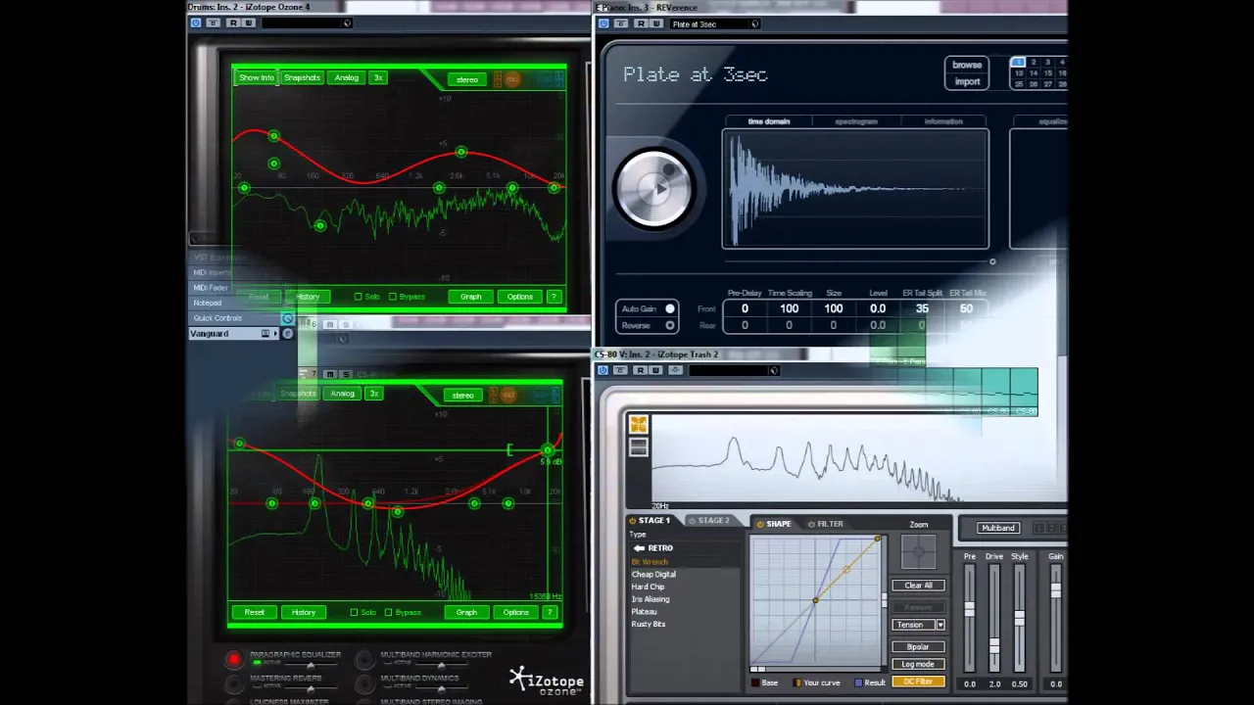Click Graph button in Drums Ozone EQ
The width and height of the screenshot is (1254, 705).
471,297
